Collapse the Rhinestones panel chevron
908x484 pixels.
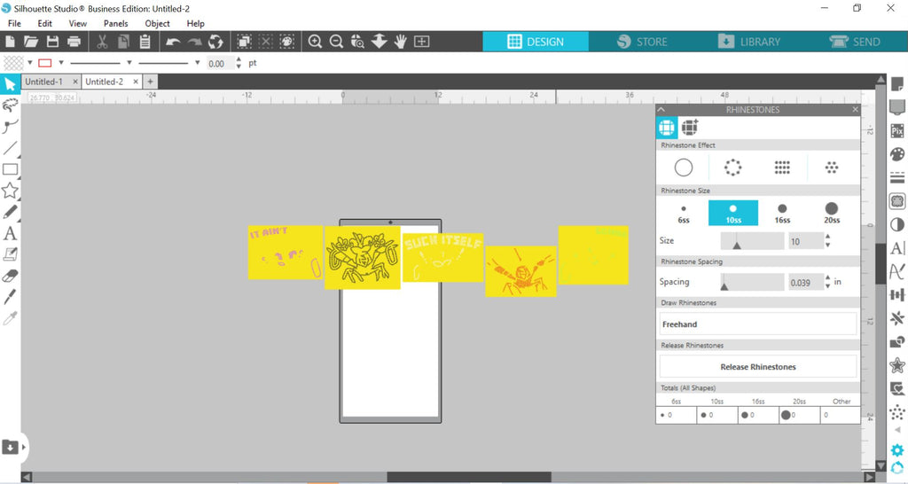tap(661, 109)
